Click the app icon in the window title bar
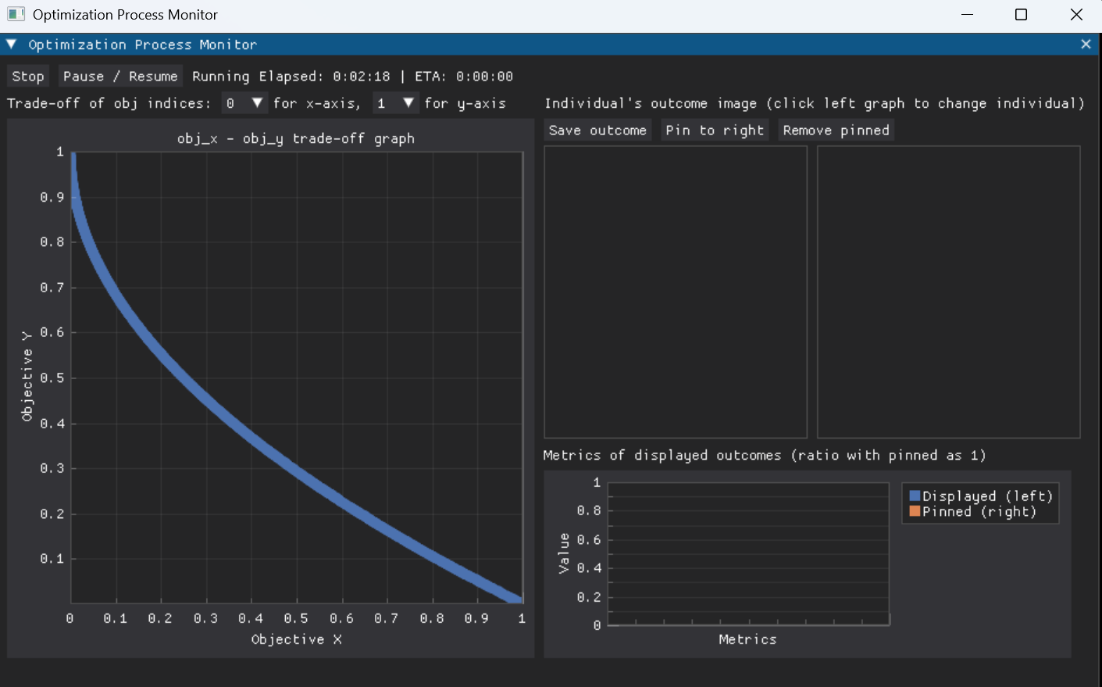The height and width of the screenshot is (687, 1102). [x=14, y=14]
